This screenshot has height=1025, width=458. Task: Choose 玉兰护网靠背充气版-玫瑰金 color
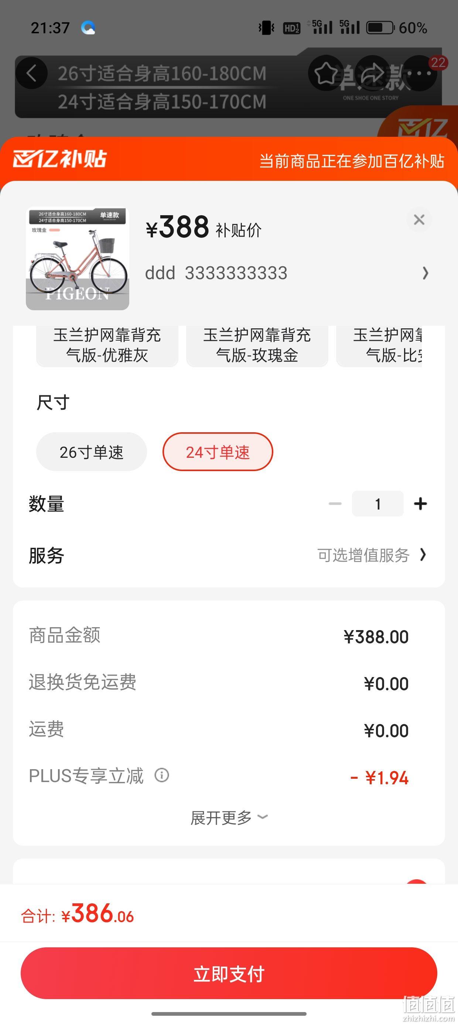click(x=257, y=345)
